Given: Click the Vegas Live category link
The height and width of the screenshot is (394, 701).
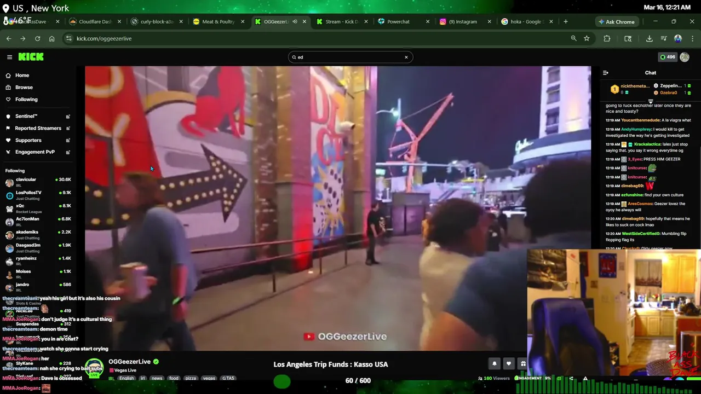Looking at the screenshot, I should (x=125, y=370).
